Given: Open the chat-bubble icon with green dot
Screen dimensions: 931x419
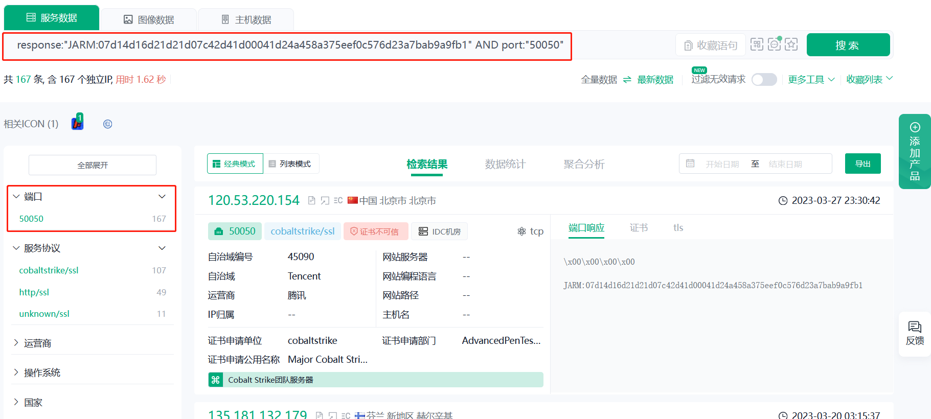Looking at the screenshot, I should click(x=774, y=44).
